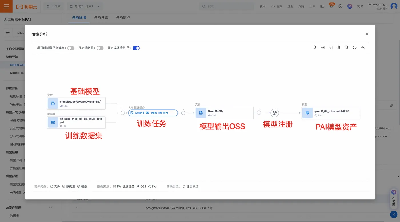
Task: Click the 阿里云 logo
Action: tap(27, 6)
